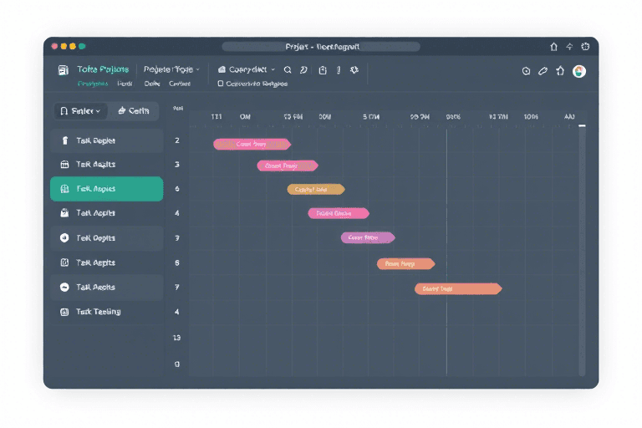The image size is (642, 428).
Task: Select the green highlighted task in sidebar
Action: click(106, 189)
